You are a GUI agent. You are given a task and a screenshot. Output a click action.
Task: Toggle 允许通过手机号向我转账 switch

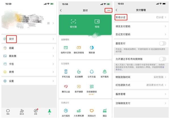[x=162, y=59]
